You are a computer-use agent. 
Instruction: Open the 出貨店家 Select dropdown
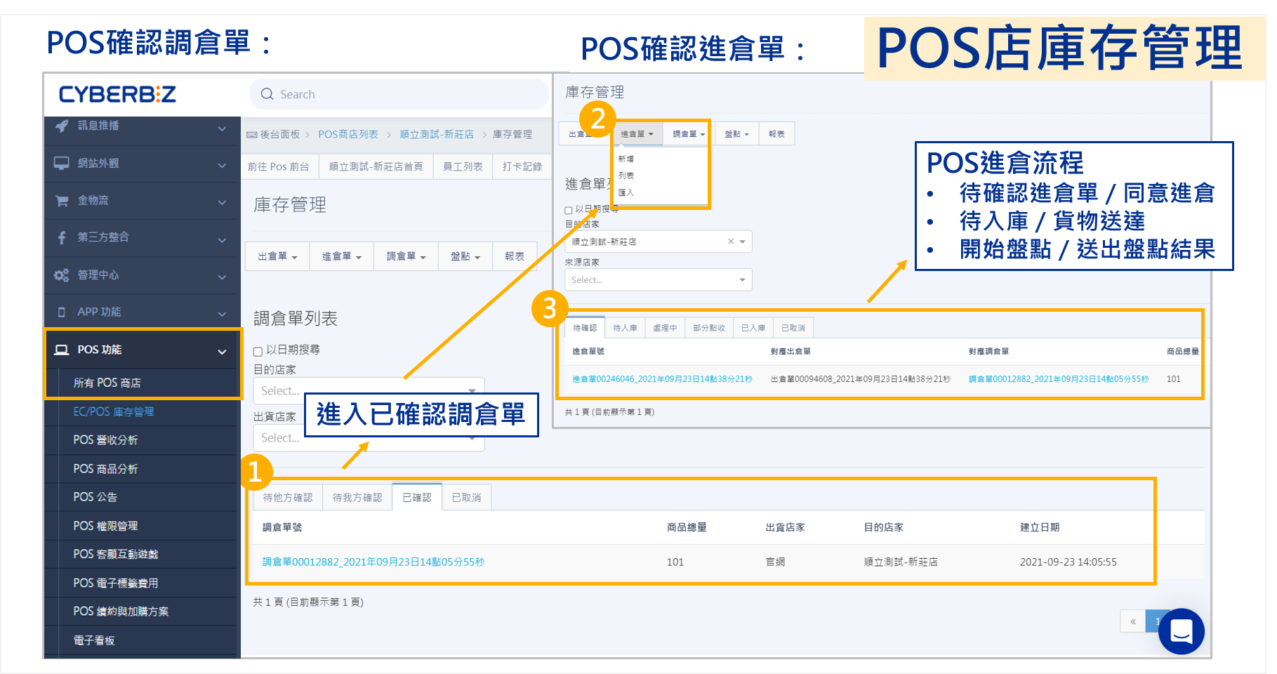click(x=369, y=437)
